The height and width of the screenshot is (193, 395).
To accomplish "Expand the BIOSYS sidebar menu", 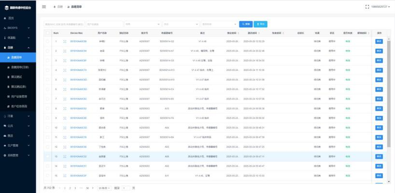I will 18,28.
